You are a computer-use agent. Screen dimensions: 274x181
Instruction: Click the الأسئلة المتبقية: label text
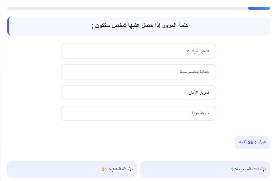click(121, 169)
